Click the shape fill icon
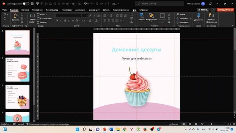This screenshot has width=236, height=133. [169, 14]
